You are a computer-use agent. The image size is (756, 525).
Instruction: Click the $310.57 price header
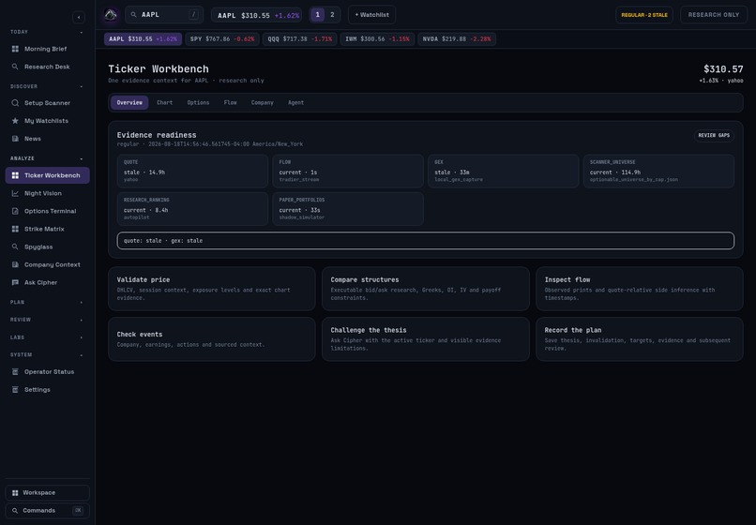click(x=723, y=69)
